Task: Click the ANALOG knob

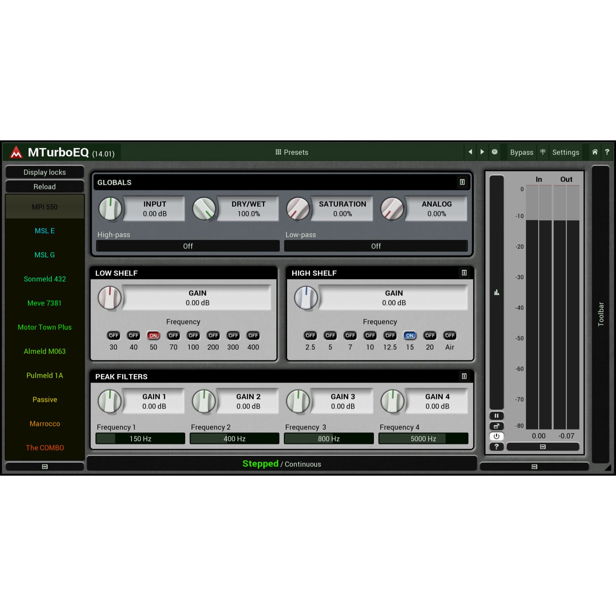Action: pyautogui.click(x=392, y=209)
